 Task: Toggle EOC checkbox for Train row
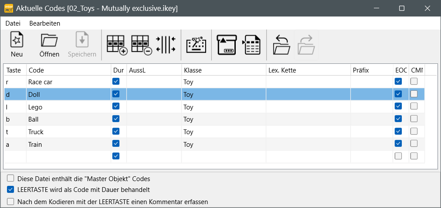click(x=398, y=144)
